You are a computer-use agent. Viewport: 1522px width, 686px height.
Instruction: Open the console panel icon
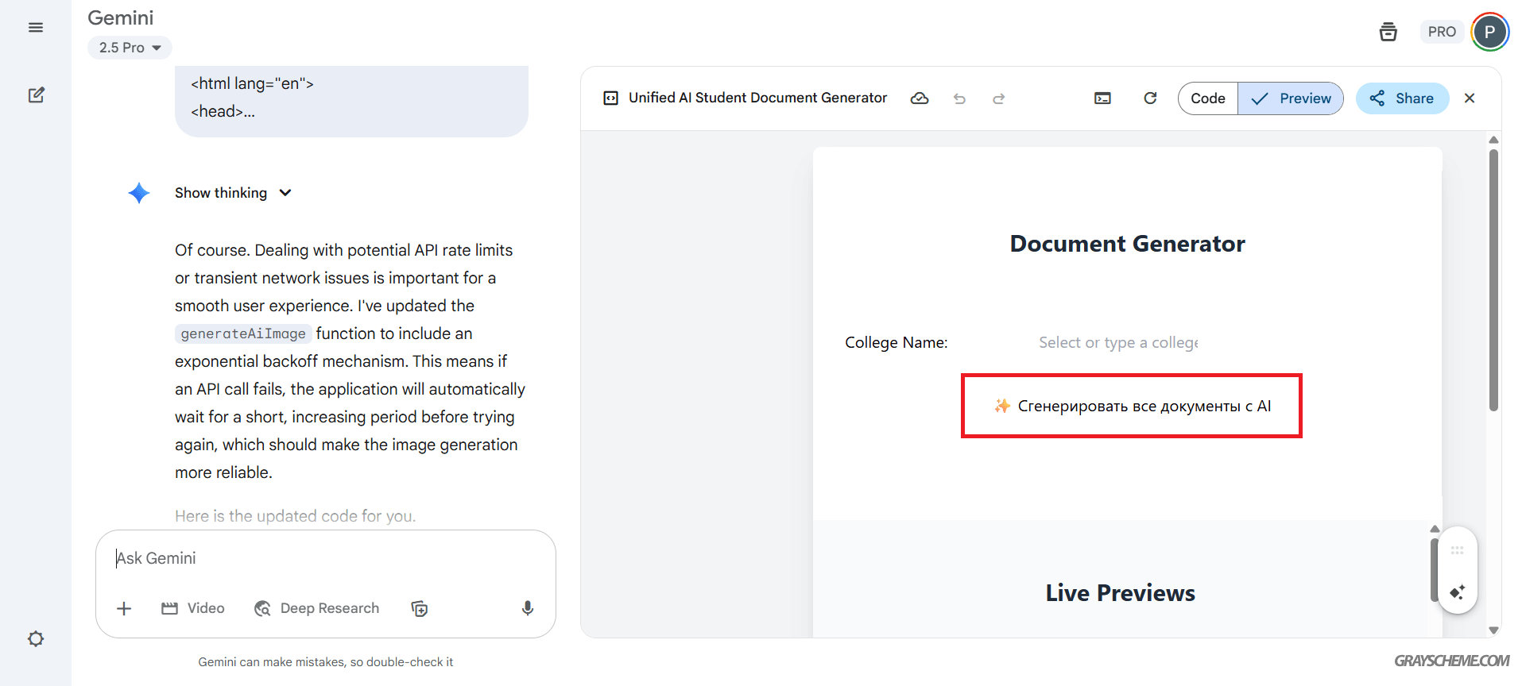coord(1102,98)
